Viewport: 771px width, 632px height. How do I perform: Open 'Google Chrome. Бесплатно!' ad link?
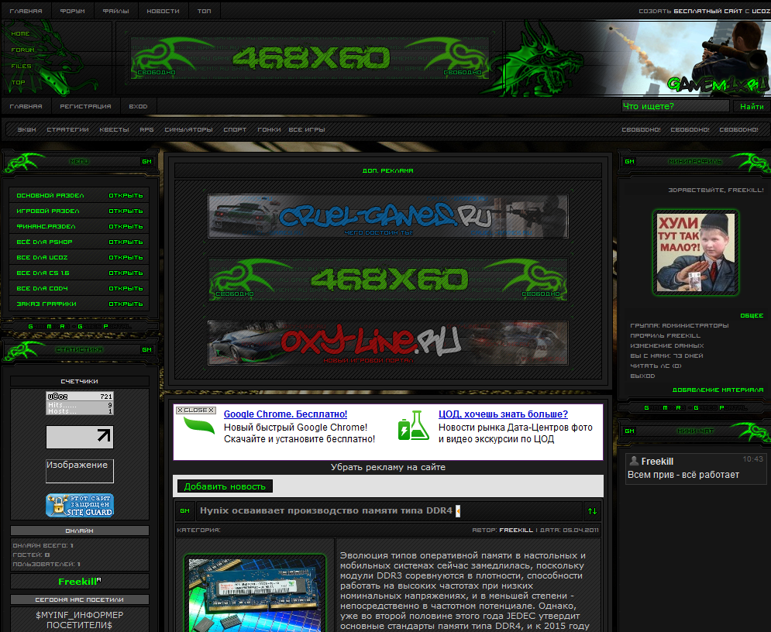pos(285,414)
